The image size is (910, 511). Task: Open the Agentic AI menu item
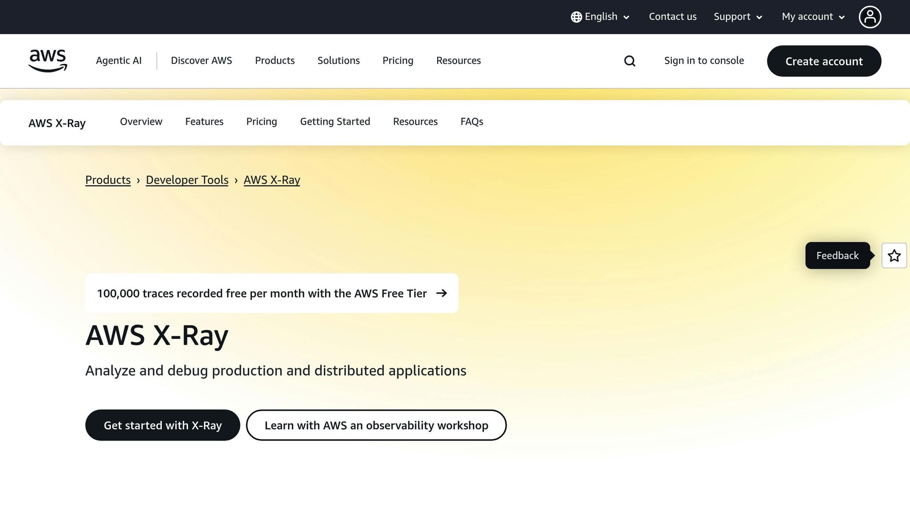pos(119,61)
